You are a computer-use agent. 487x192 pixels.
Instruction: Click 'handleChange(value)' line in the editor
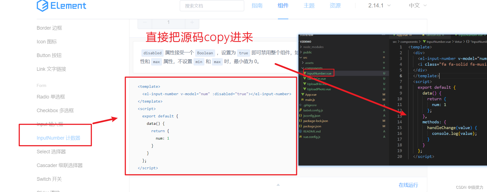click(452, 128)
